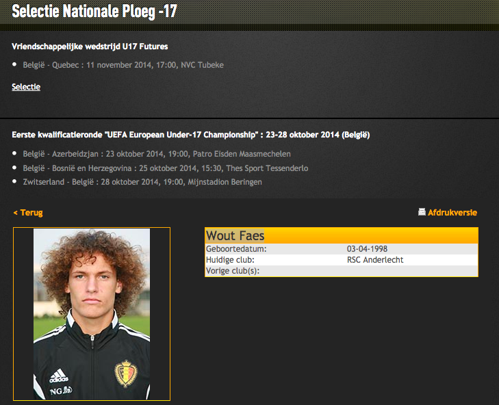499x405 pixels.
Task: Select the België - Bosnië en Herzegovina match line
Action: point(166,168)
